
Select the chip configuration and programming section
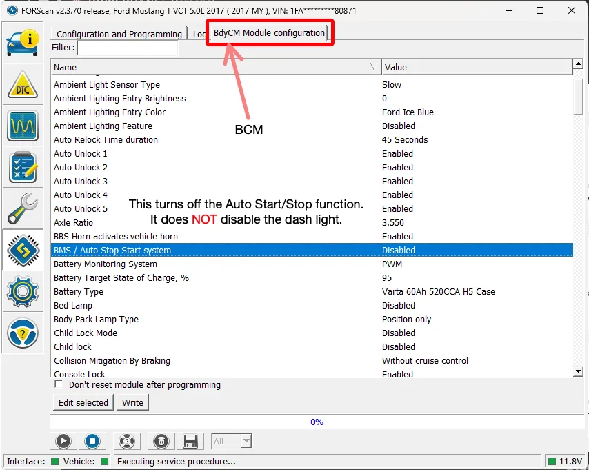23,250
